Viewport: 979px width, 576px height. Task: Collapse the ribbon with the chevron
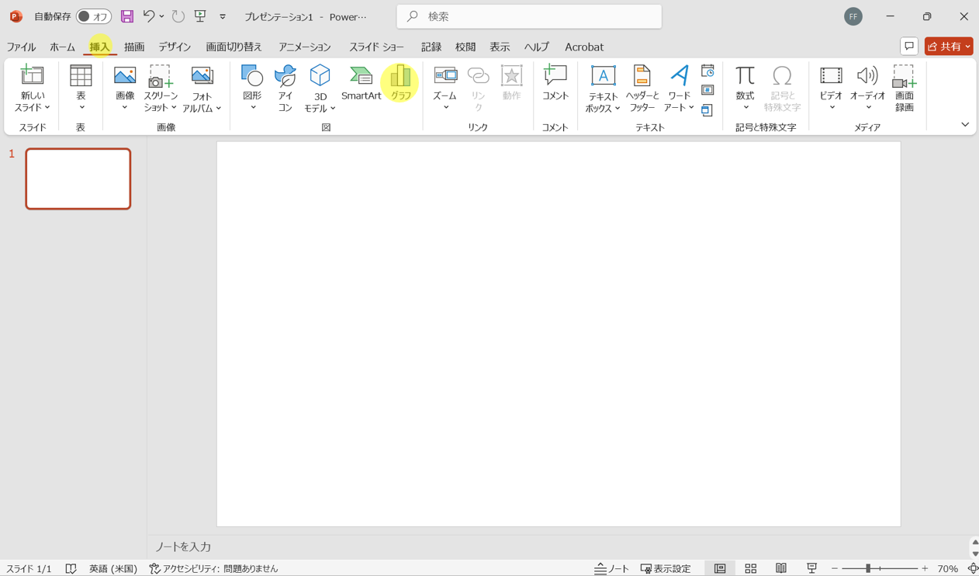point(965,124)
